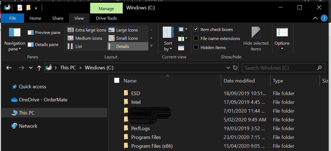Select the View ribbon tab
The height and width of the screenshot is (151, 331).
(79, 18)
